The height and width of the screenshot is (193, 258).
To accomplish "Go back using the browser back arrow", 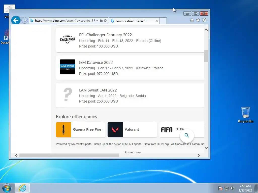I will tap(16, 20).
